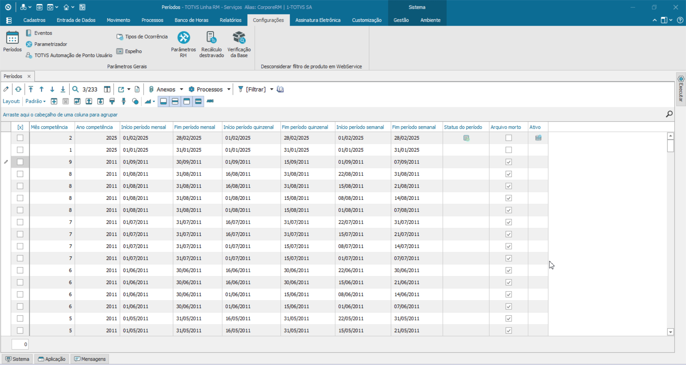The image size is (686, 365).
Task: Open the Aplicação bottom panel
Action: pos(51,359)
